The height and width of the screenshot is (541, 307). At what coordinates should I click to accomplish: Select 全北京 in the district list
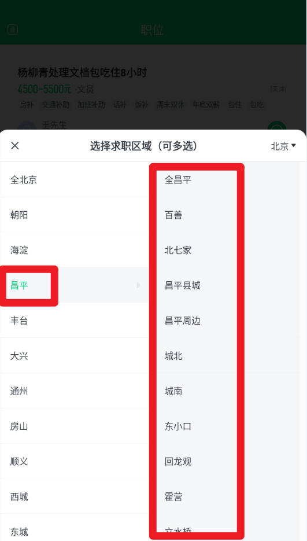pos(74,180)
